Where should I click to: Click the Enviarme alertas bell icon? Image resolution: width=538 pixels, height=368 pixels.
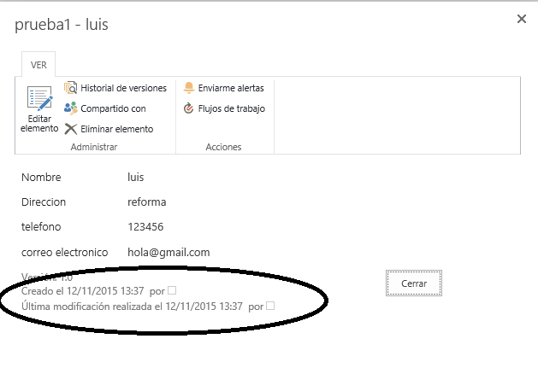coord(189,88)
